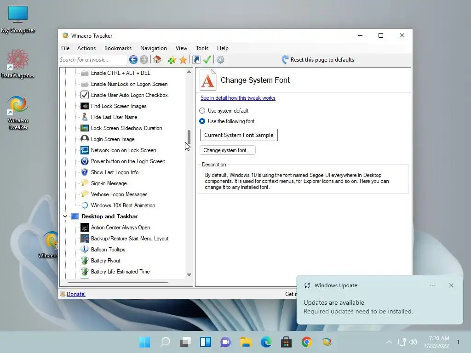Open the home page icon in toolbar

click(157, 59)
